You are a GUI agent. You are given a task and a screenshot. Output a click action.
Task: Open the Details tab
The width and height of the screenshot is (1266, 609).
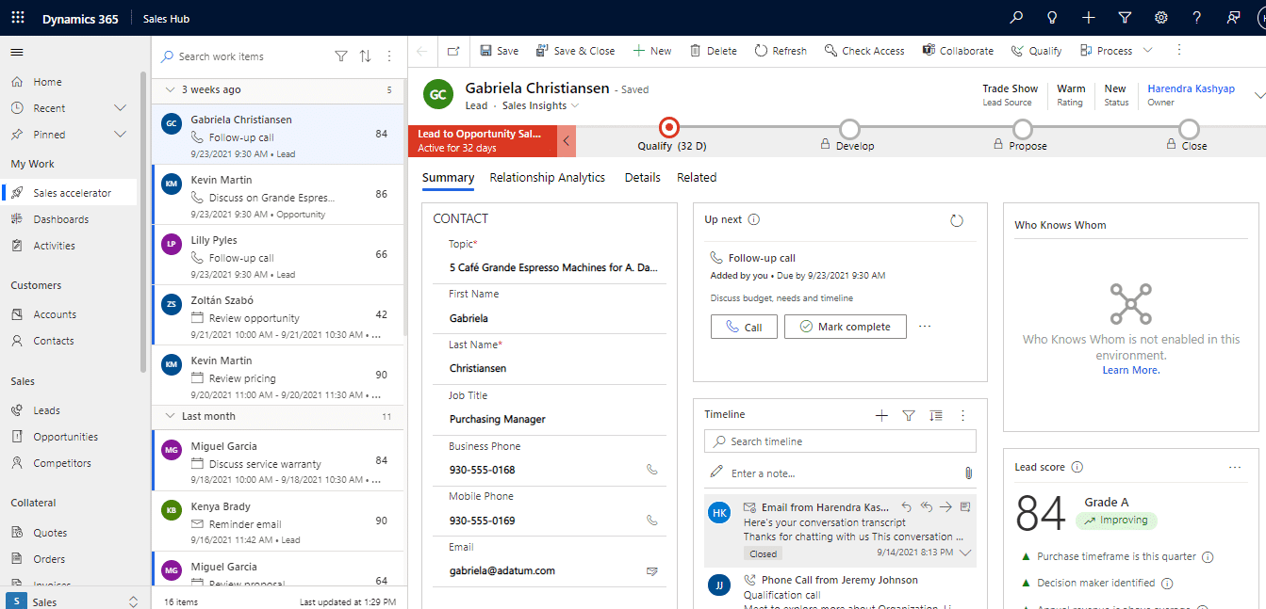tap(643, 178)
